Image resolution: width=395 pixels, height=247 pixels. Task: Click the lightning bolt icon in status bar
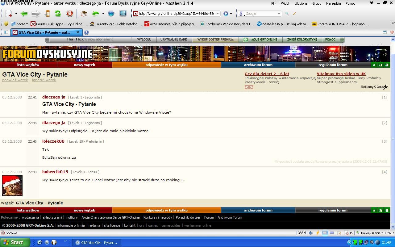[x=318, y=233]
